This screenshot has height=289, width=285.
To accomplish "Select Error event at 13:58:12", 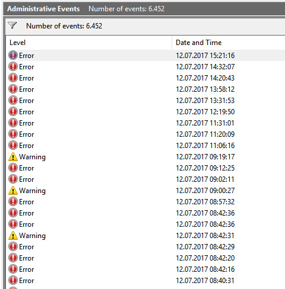I will [145, 89].
